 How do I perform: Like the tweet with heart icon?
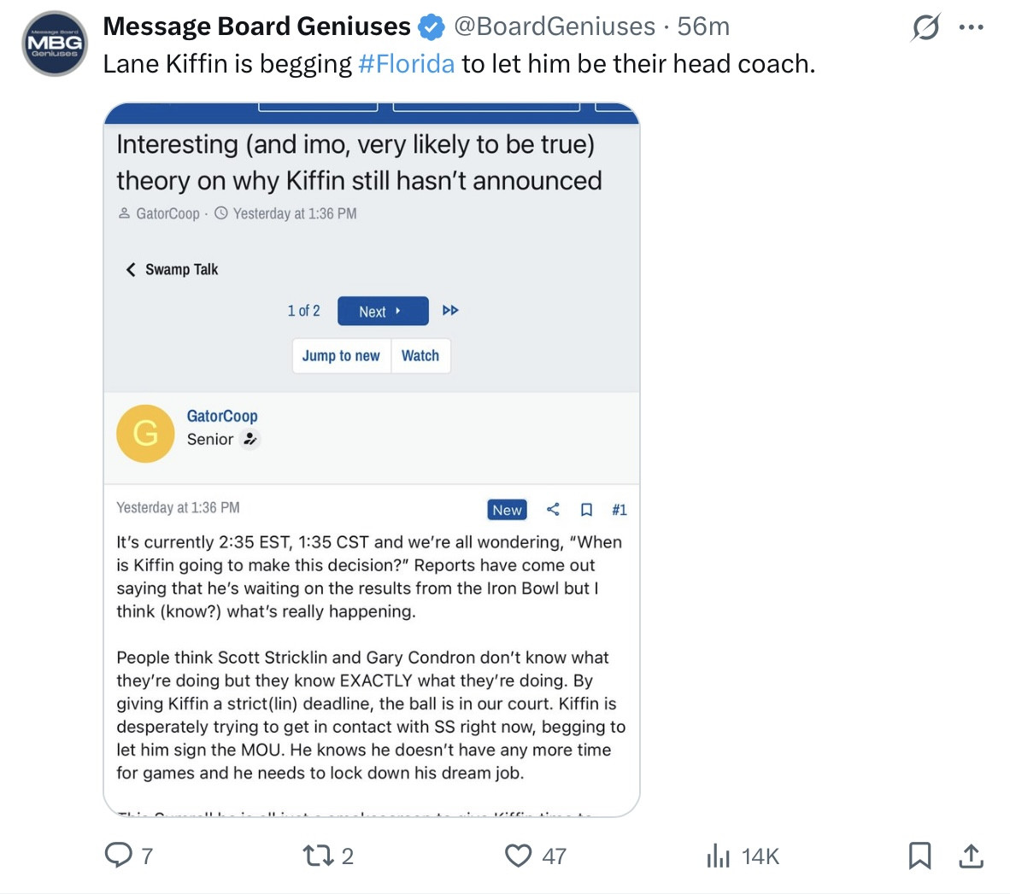point(519,855)
